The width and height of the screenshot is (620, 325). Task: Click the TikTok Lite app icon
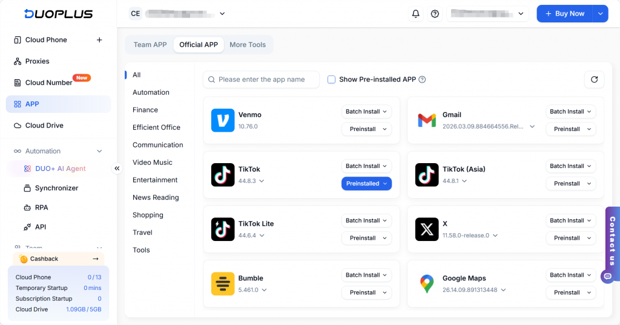[223, 229]
